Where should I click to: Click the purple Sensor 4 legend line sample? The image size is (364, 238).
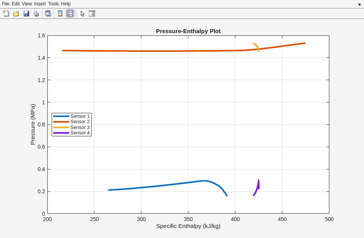coord(61,133)
